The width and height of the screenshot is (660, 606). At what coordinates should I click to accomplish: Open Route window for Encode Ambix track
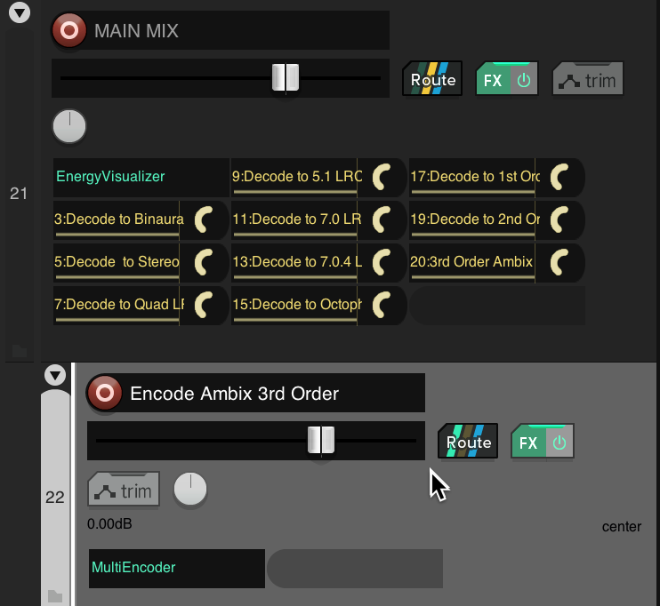pos(468,441)
